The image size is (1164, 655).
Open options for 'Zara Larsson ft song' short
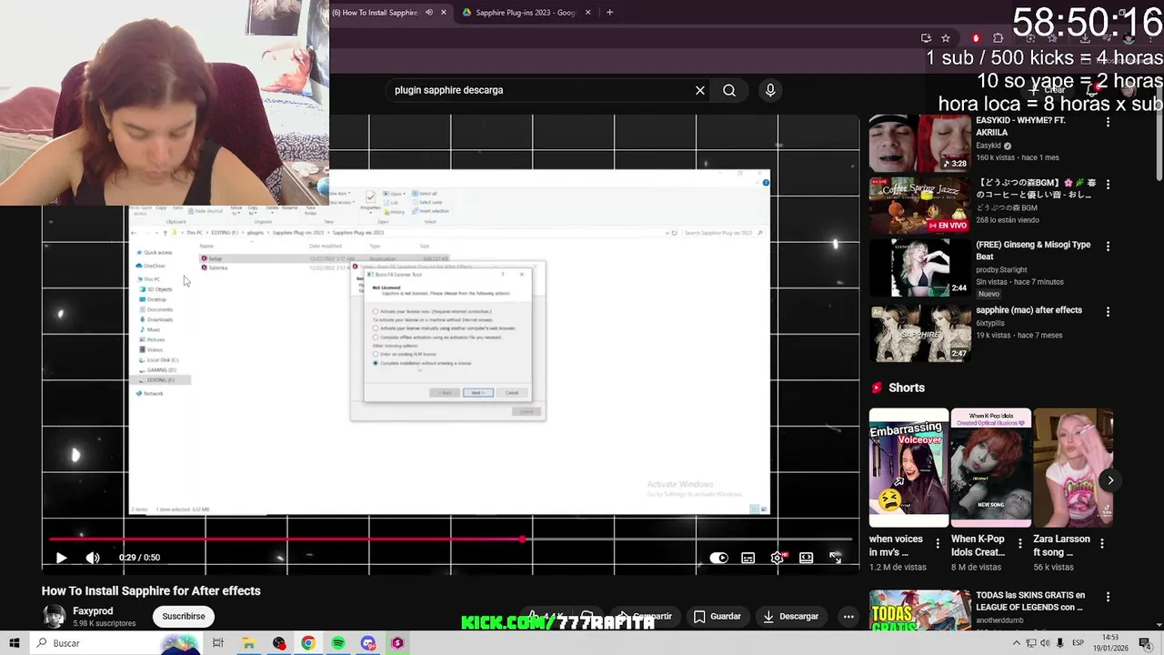pos(1102,543)
